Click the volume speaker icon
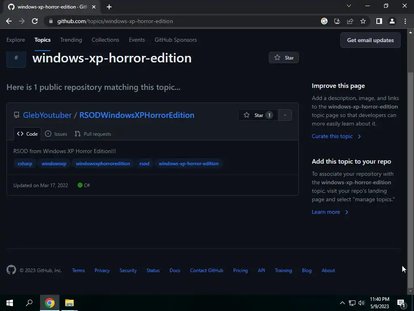Screen dimensions: 414x311 point(361,303)
